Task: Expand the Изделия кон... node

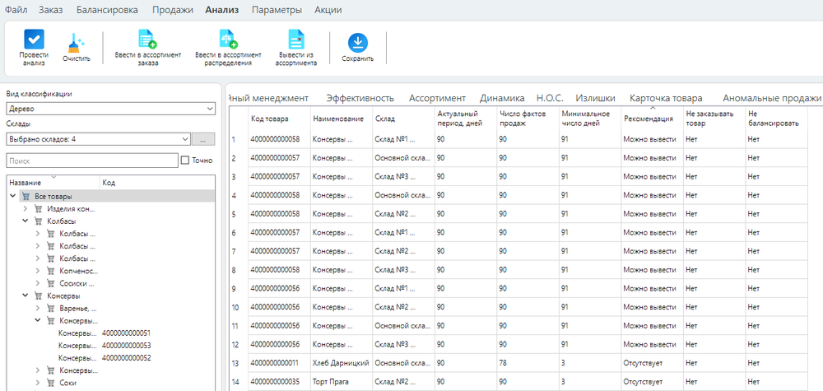Action: click(26, 209)
